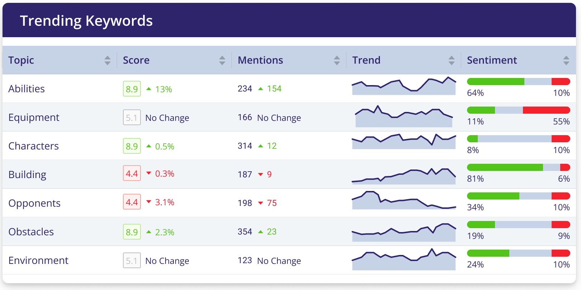The image size is (581, 290).
Task: Click the Obstacles mentions count 354
Action: coord(245,232)
